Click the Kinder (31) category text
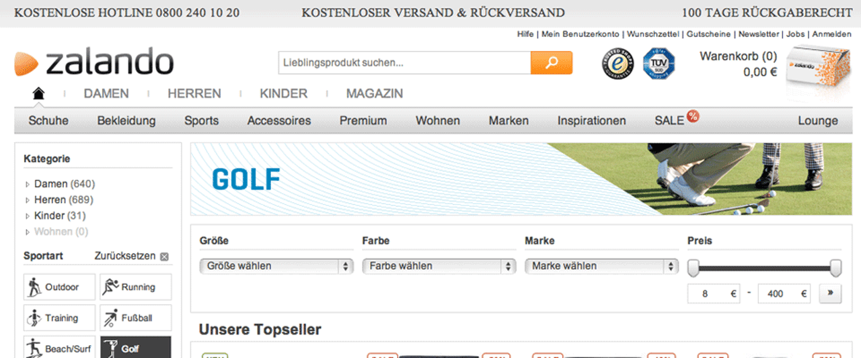Image resolution: width=861 pixels, height=358 pixels. [60, 216]
